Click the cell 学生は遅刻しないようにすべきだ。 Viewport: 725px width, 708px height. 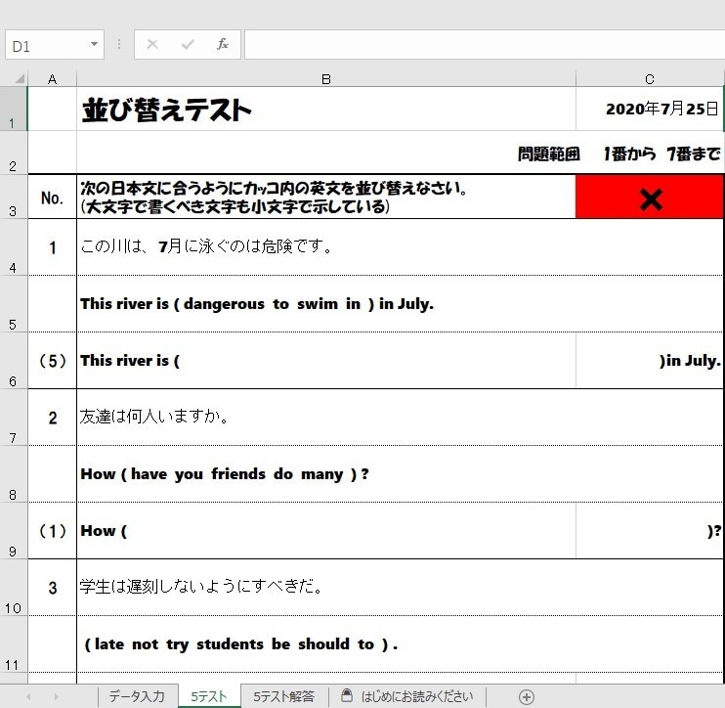click(400, 587)
